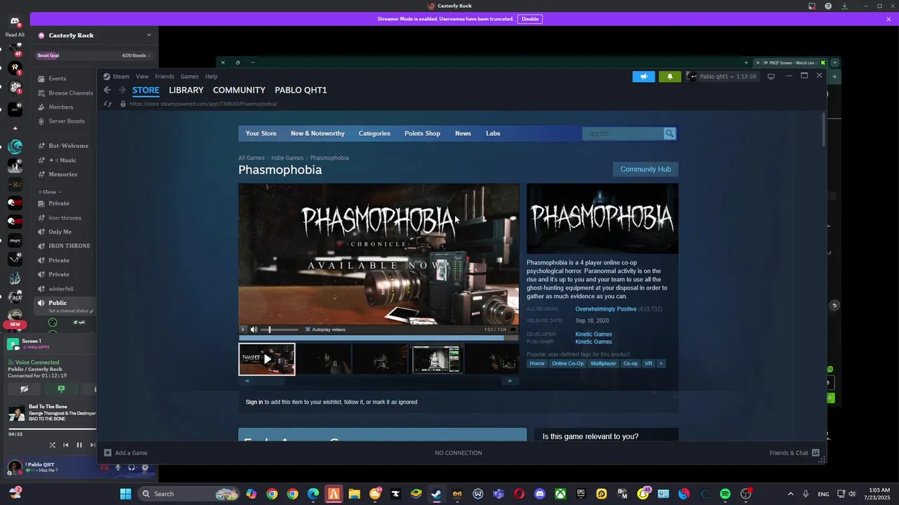Screen dimensions: 899x505
Task: Open Spotify from Windows taskbar
Action: pyautogui.click(x=726, y=494)
